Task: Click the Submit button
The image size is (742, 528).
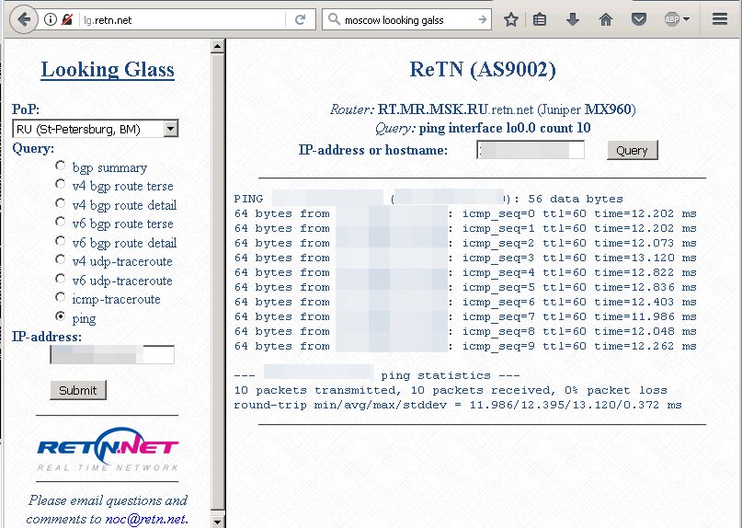Action: pyautogui.click(x=78, y=390)
